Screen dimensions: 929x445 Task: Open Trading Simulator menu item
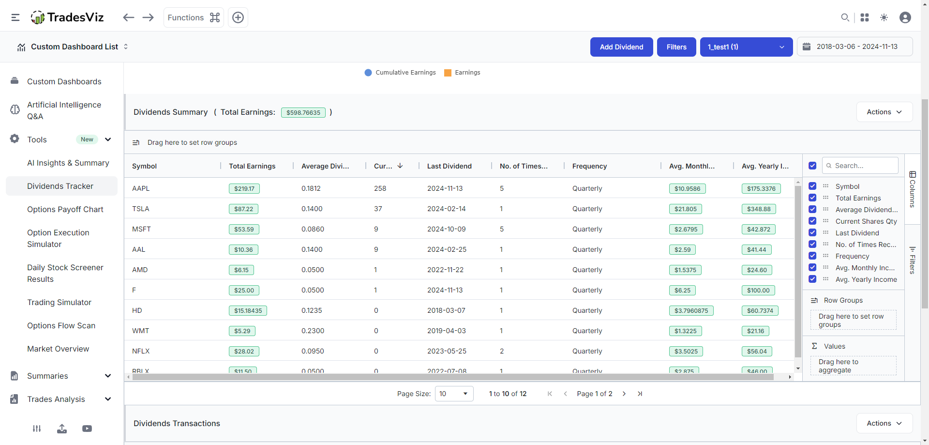pos(59,302)
